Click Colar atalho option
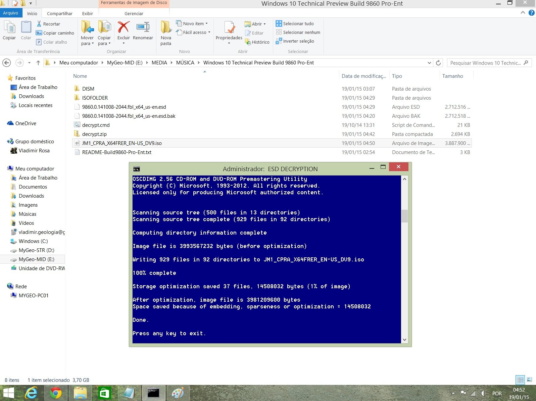 click(52, 42)
